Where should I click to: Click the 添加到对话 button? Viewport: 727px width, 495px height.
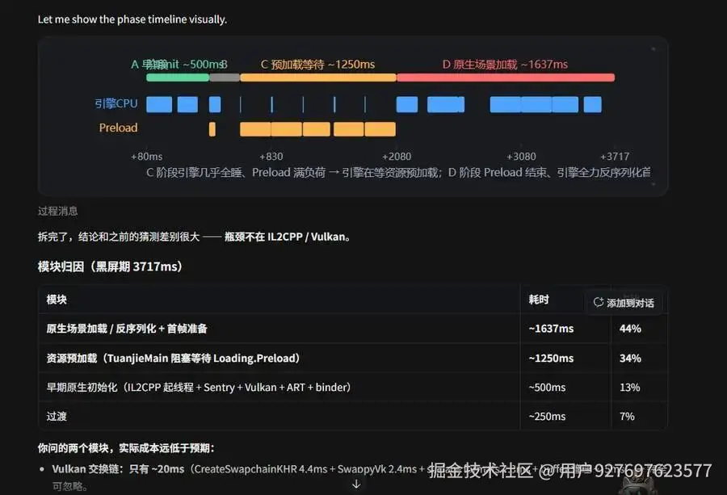624,303
